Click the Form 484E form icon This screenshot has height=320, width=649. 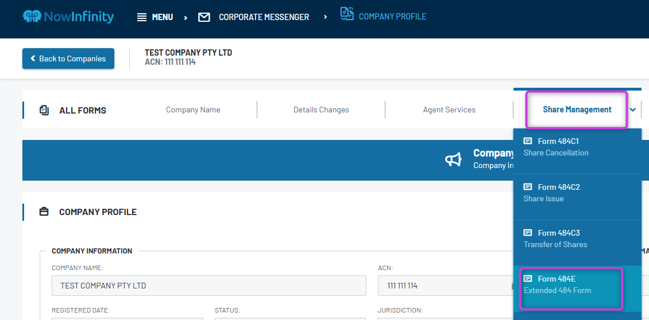click(528, 279)
